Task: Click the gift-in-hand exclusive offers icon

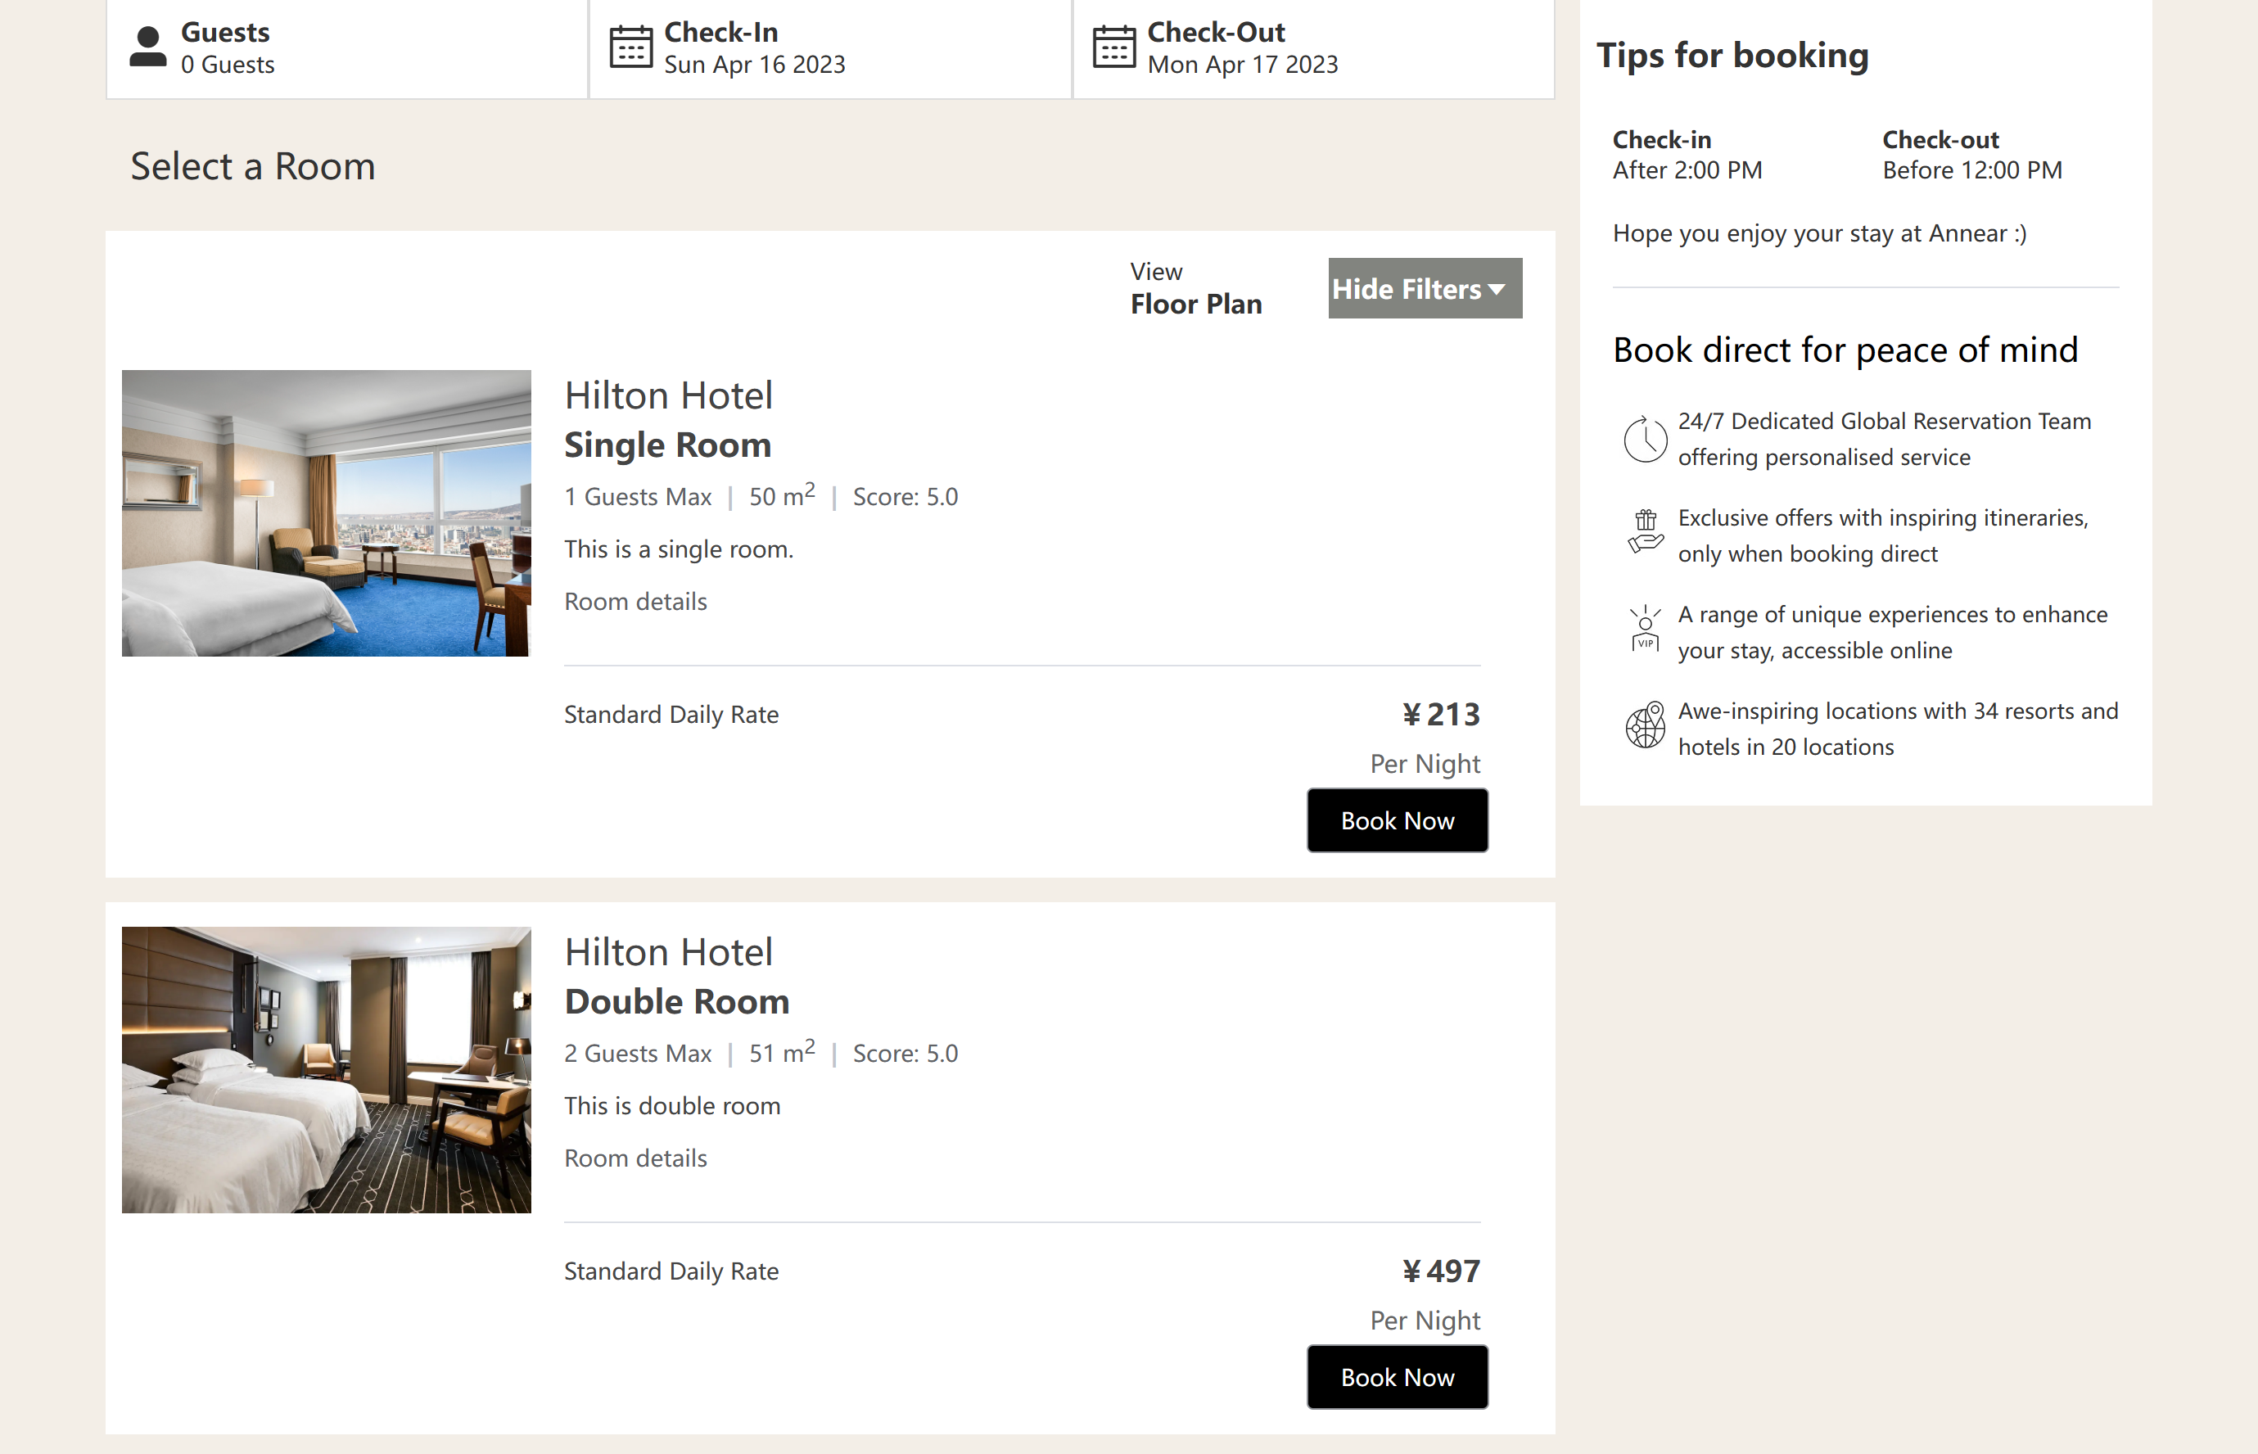Action: coord(1646,531)
